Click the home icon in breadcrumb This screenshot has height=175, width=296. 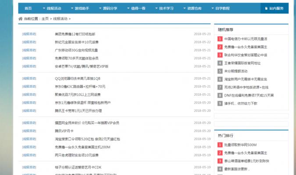20,19
